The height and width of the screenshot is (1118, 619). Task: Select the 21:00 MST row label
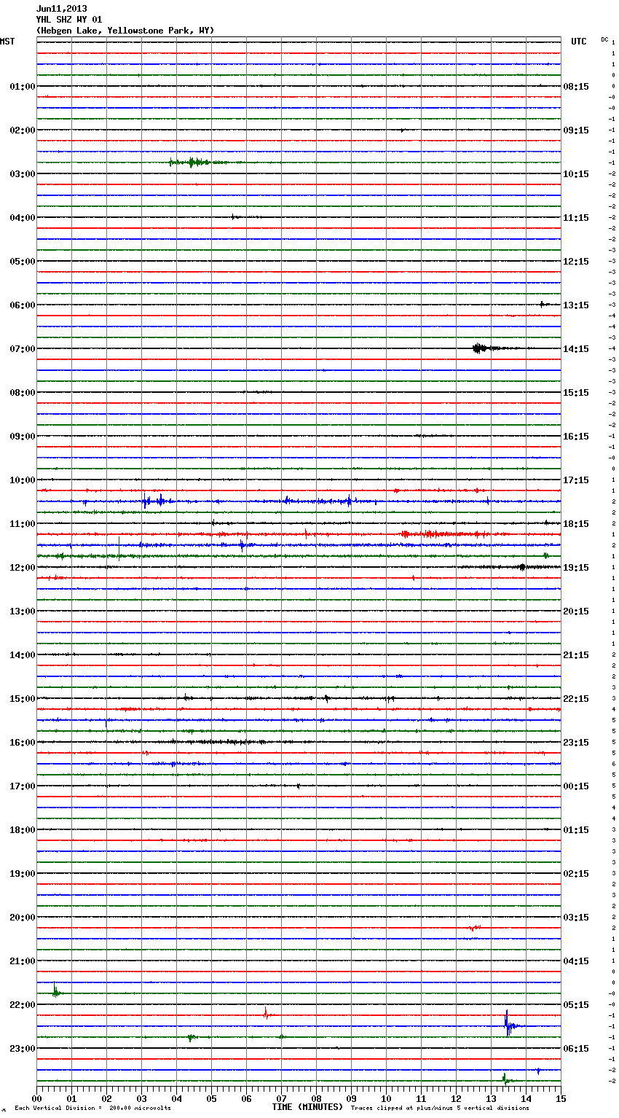pyautogui.click(x=22, y=961)
